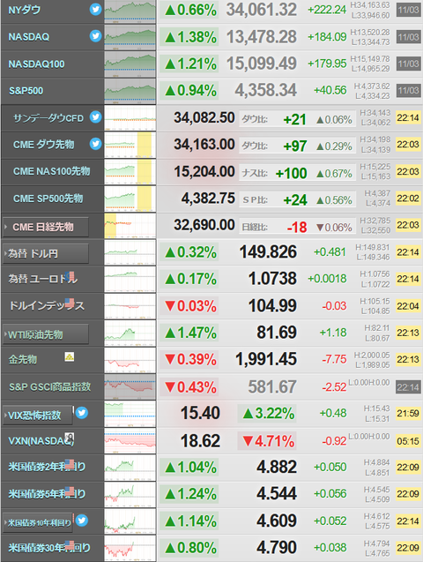Image resolution: width=423 pixels, height=562 pixels.
Task: Click the ▼4.71% change on VXN row
Action: (x=268, y=441)
